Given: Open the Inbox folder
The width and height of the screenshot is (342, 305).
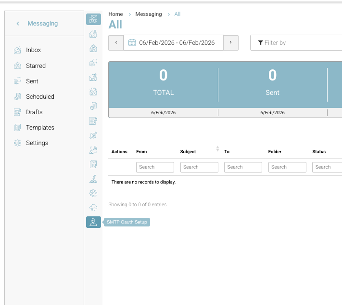Looking at the screenshot, I should pyautogui.click(x=33, y=50).
